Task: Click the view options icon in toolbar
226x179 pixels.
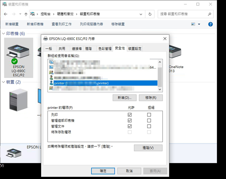Action: pos(193,24)
